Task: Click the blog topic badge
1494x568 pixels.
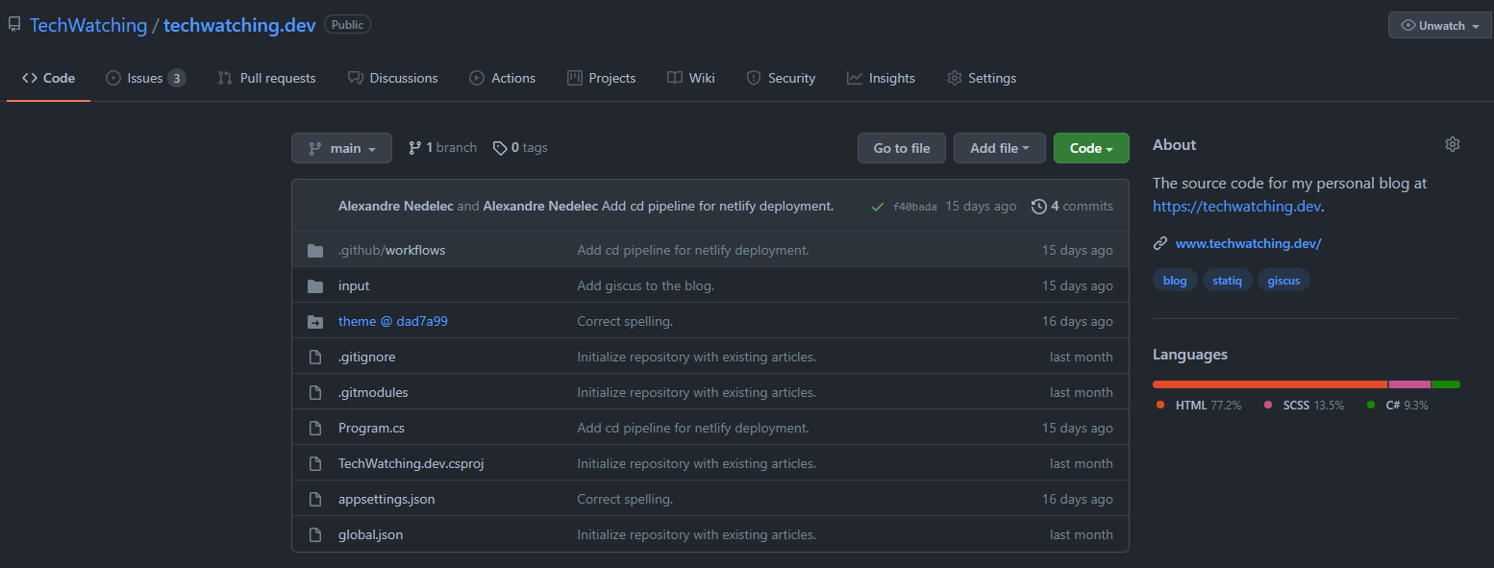Action: point(1174,279)
